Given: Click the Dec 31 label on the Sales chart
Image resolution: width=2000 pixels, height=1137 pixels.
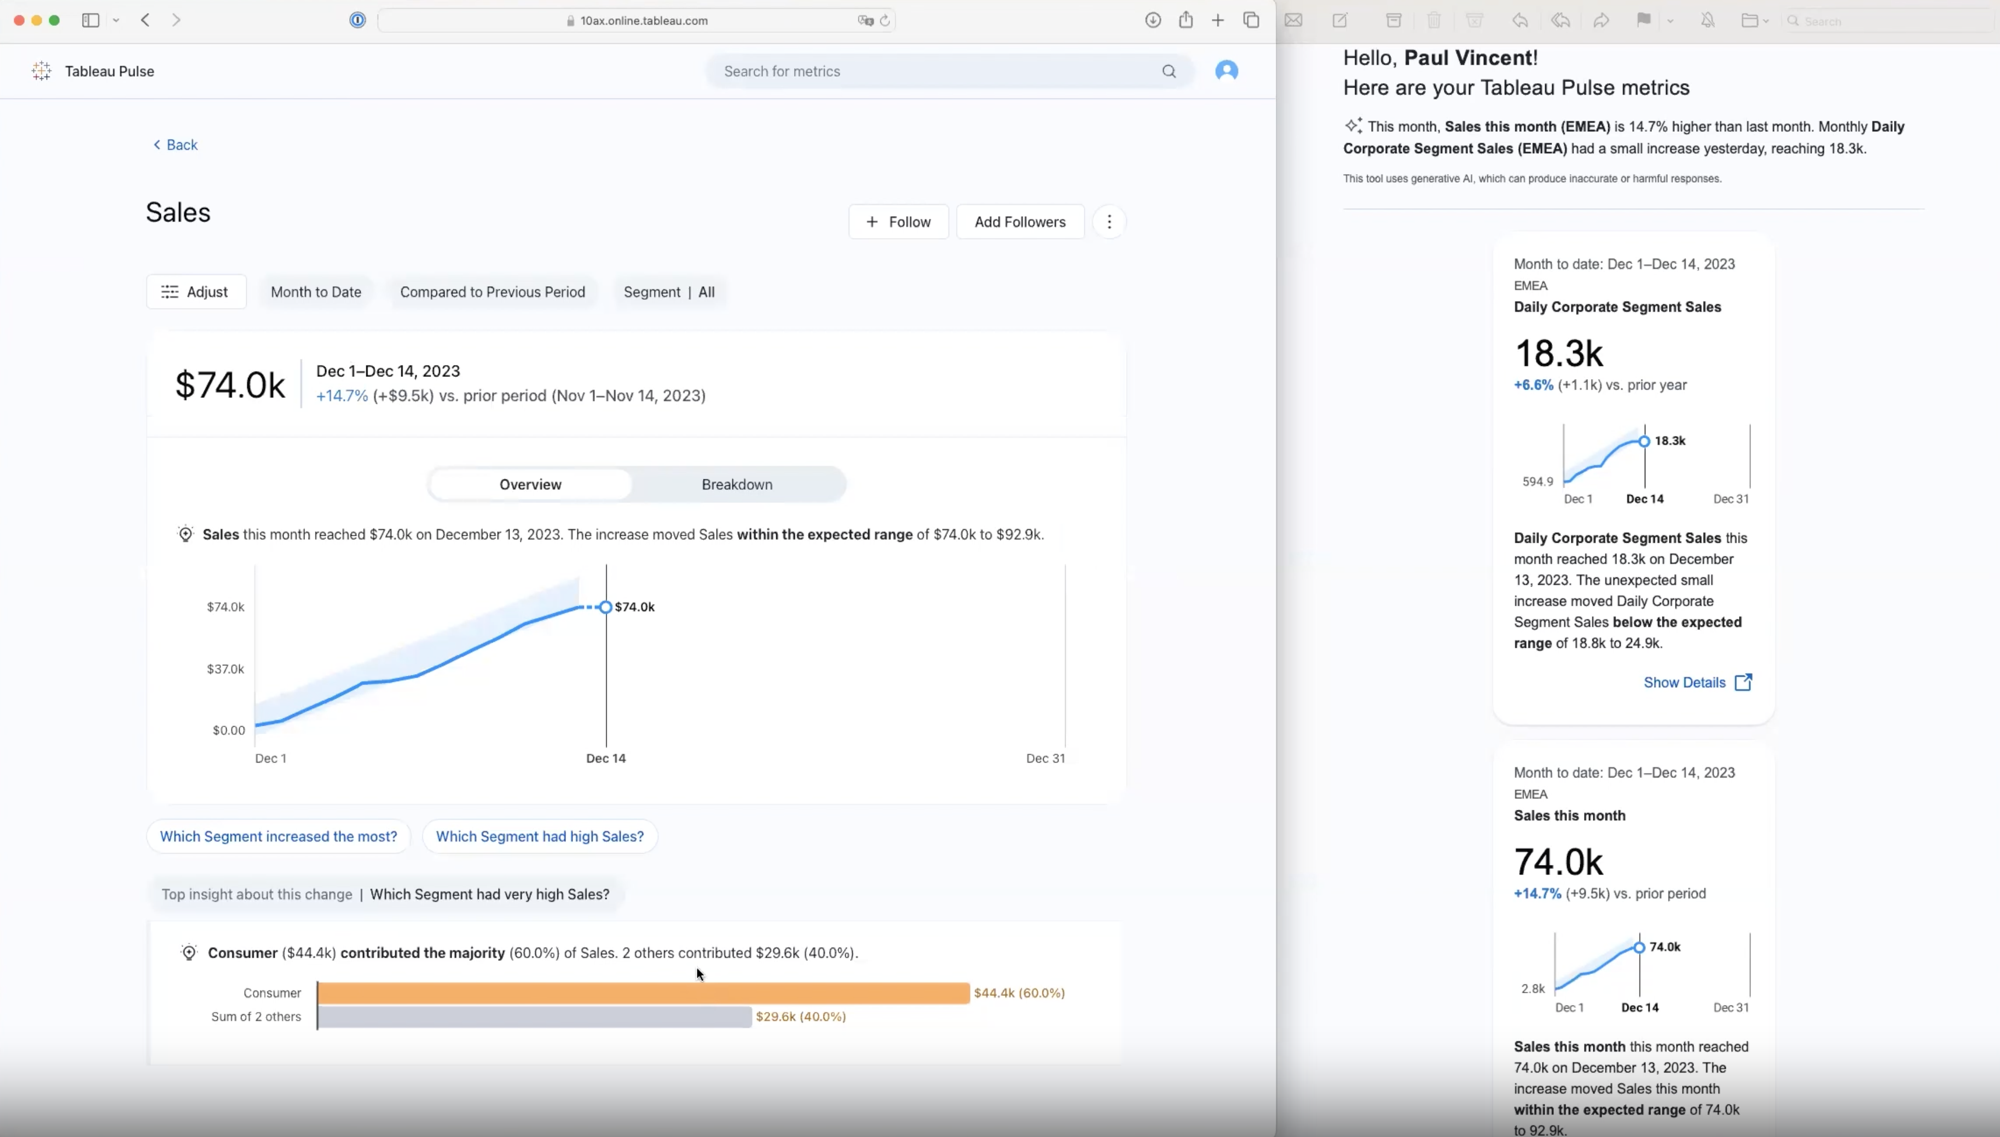Looking at the screenshot, I should 1045,758.
